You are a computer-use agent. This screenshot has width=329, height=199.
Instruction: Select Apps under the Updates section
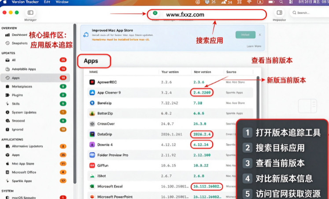tap(35, 78)
